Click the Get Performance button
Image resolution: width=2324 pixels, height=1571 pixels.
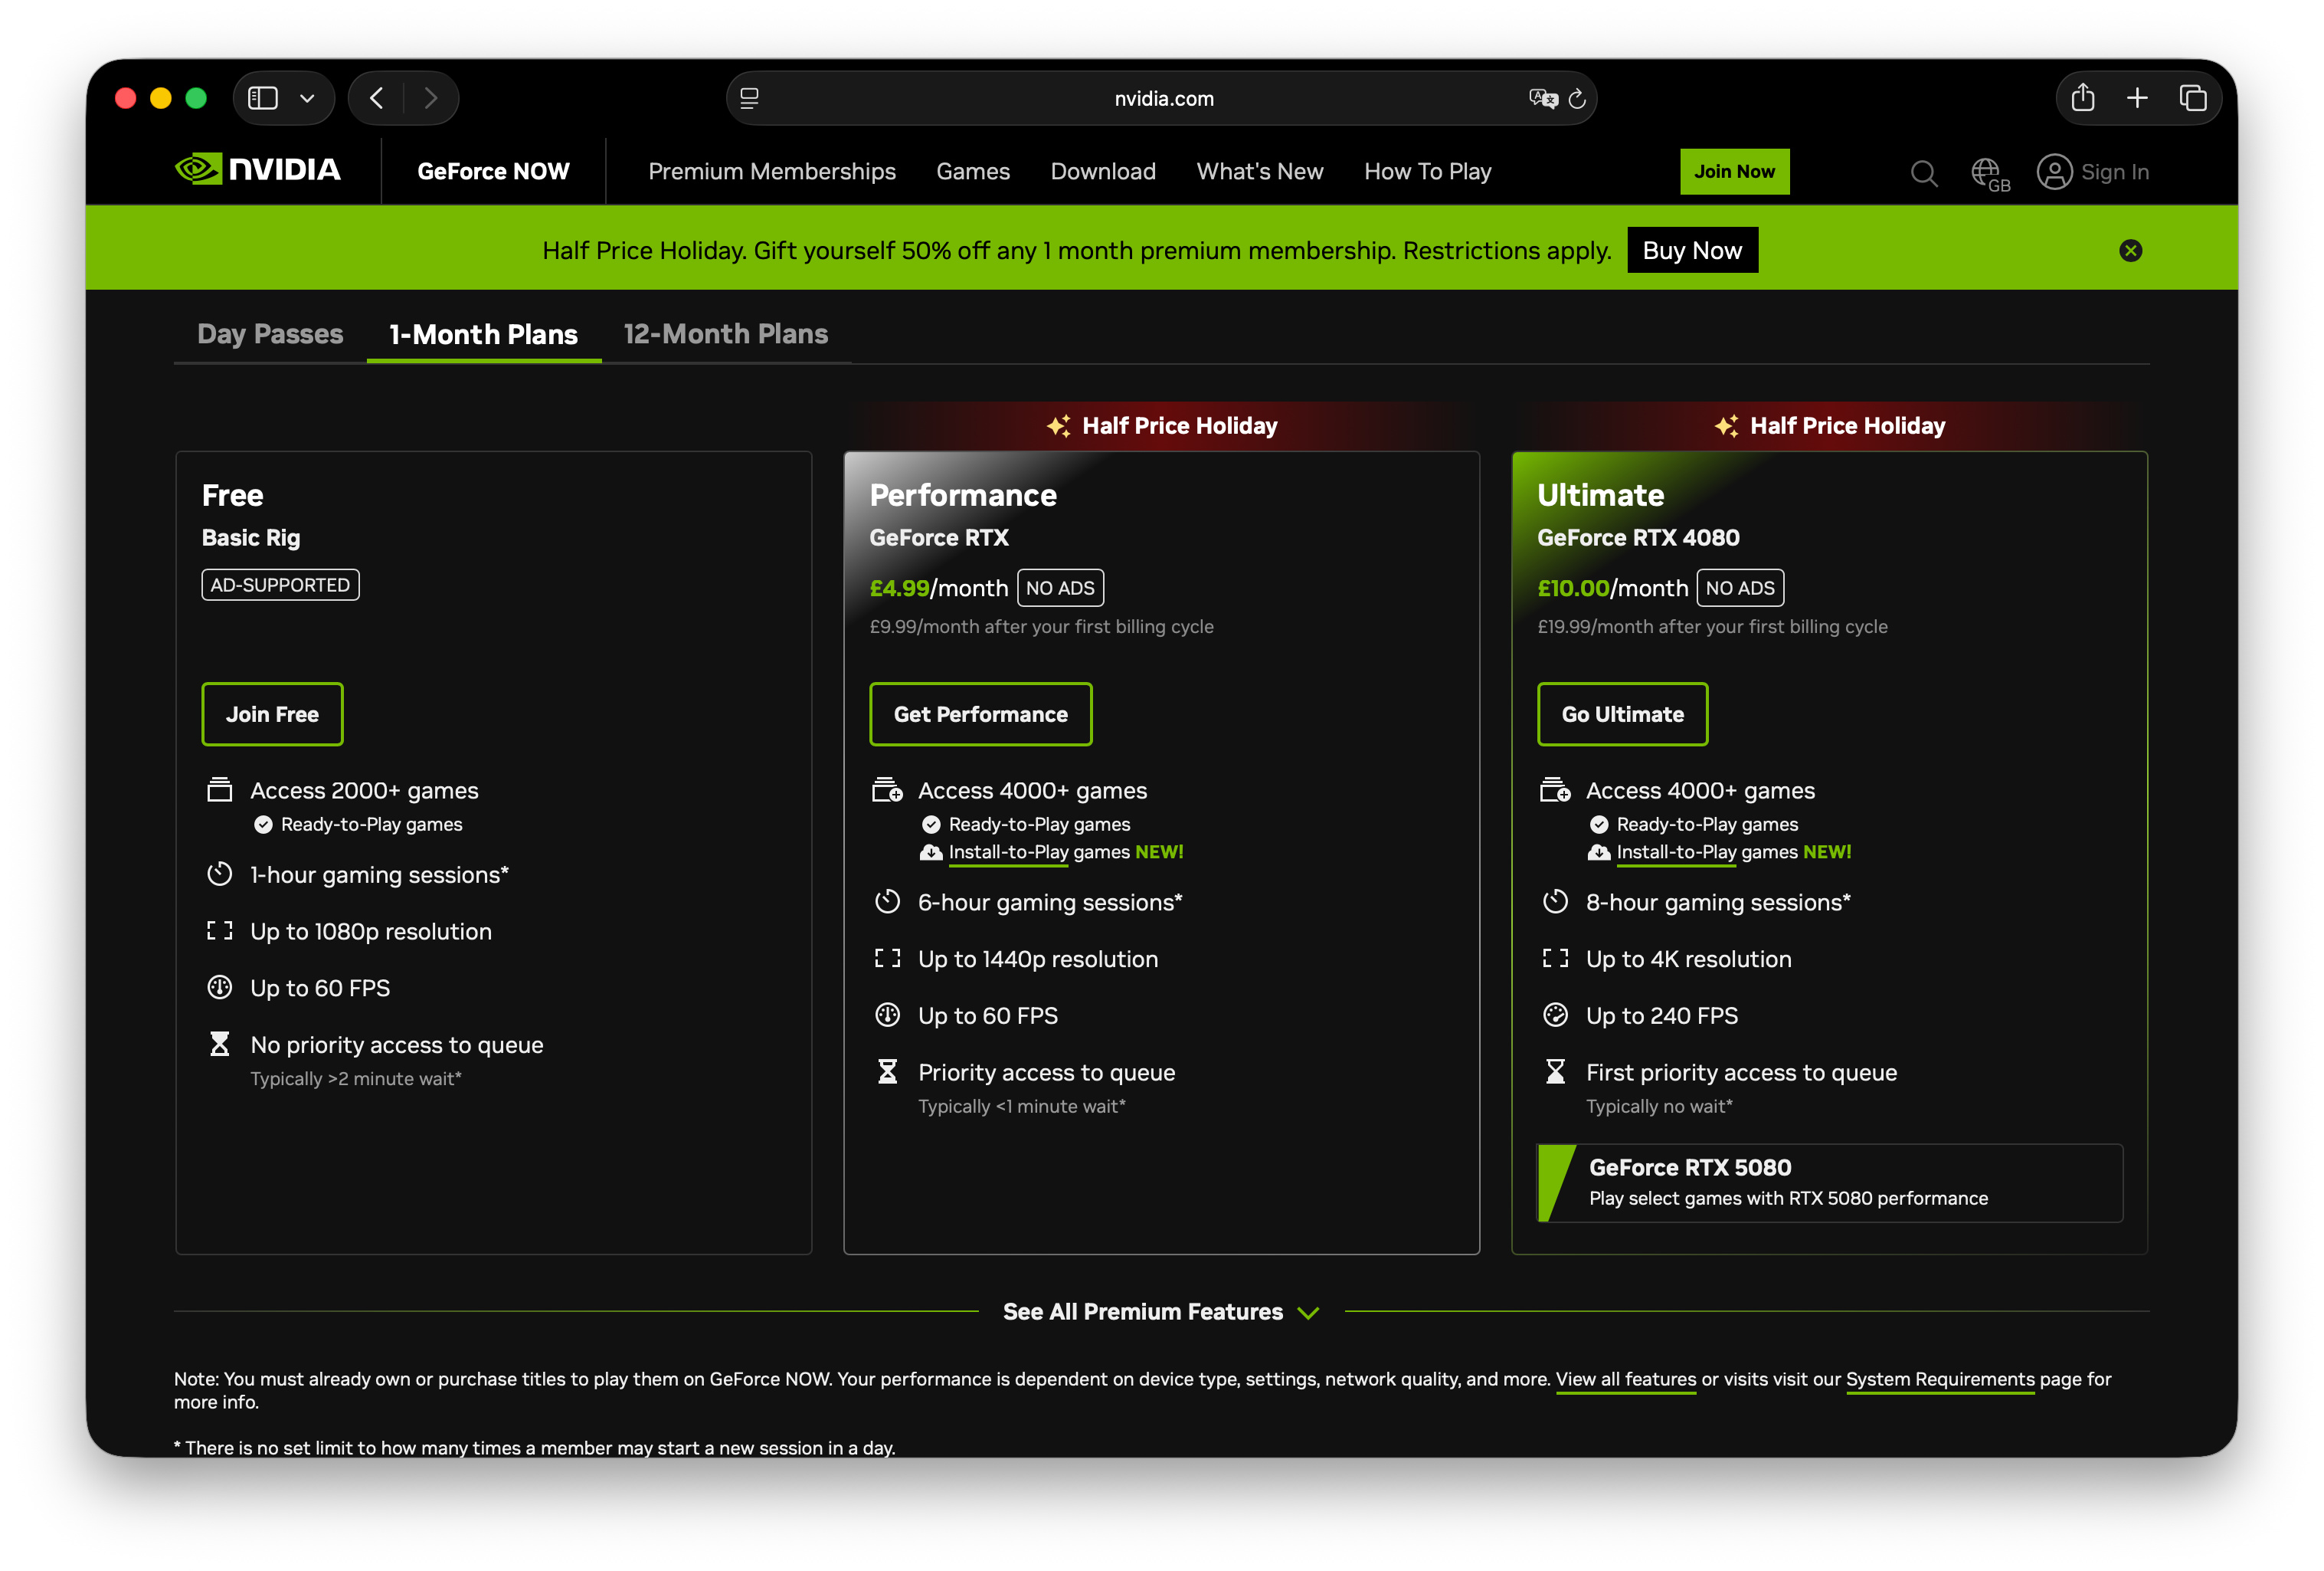click(980, 713)
